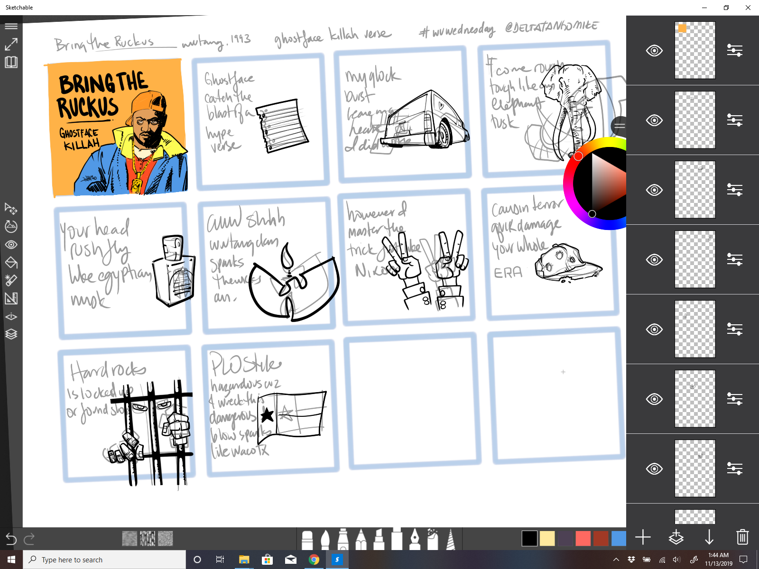Hide the top layer with orange thumbnail

654,50
